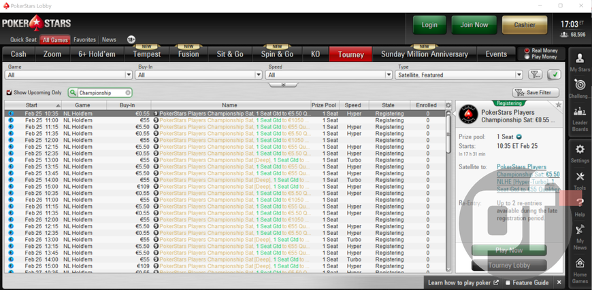Click the euro icon on Feb 25 10:35 row
592x290 pixels.
click(11, 113)
